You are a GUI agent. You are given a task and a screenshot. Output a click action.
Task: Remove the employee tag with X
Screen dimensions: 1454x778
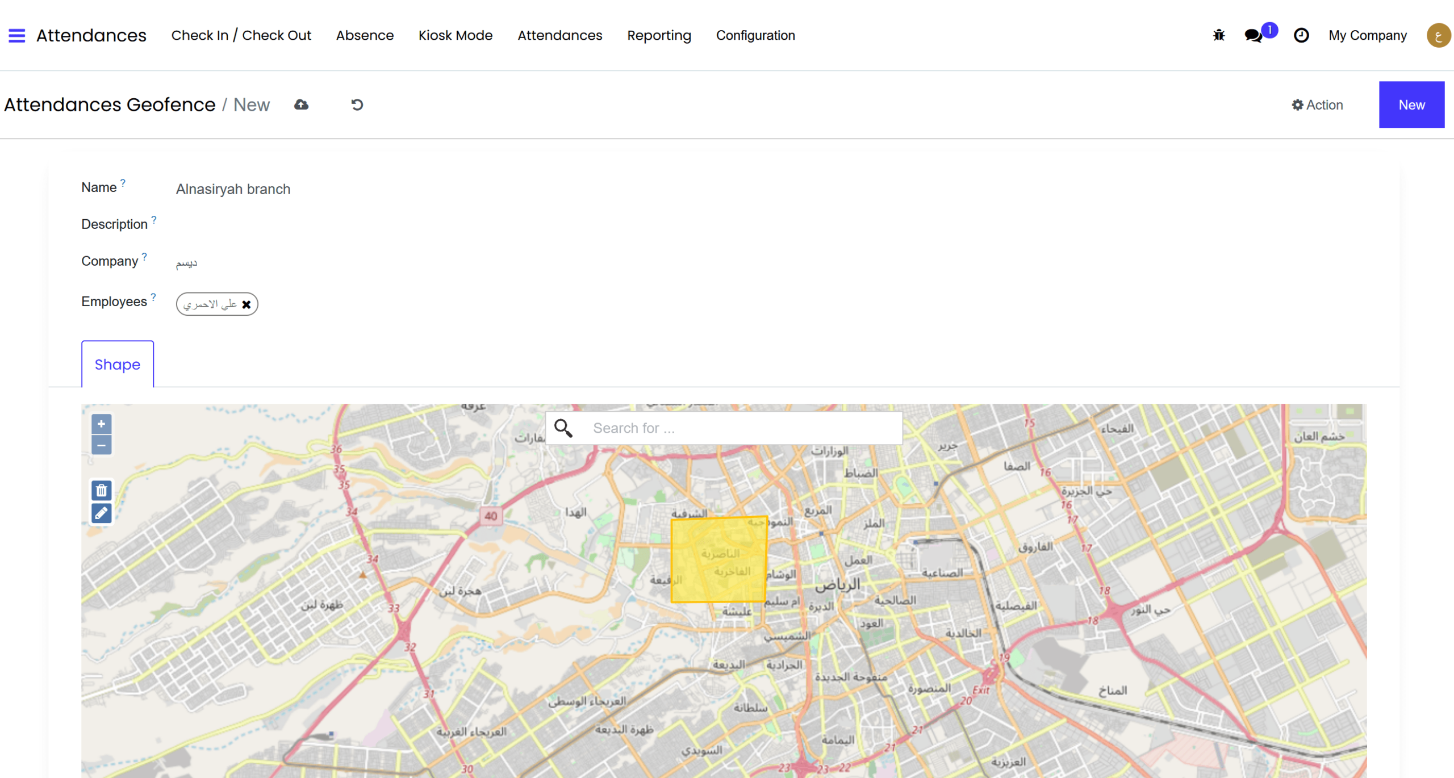pos(246,304)
